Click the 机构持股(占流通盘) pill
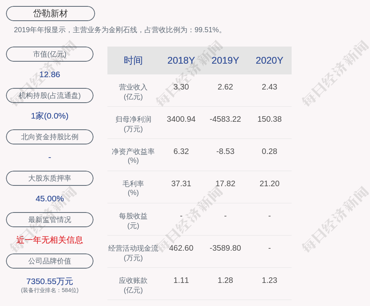 (50, 96)
